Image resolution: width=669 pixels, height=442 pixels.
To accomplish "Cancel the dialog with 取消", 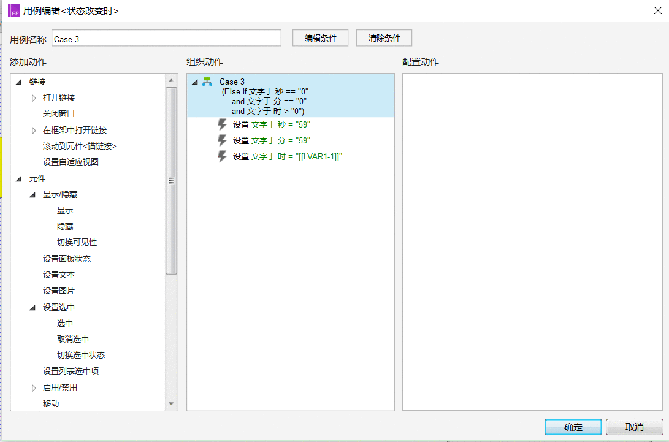I will [635, 427].
